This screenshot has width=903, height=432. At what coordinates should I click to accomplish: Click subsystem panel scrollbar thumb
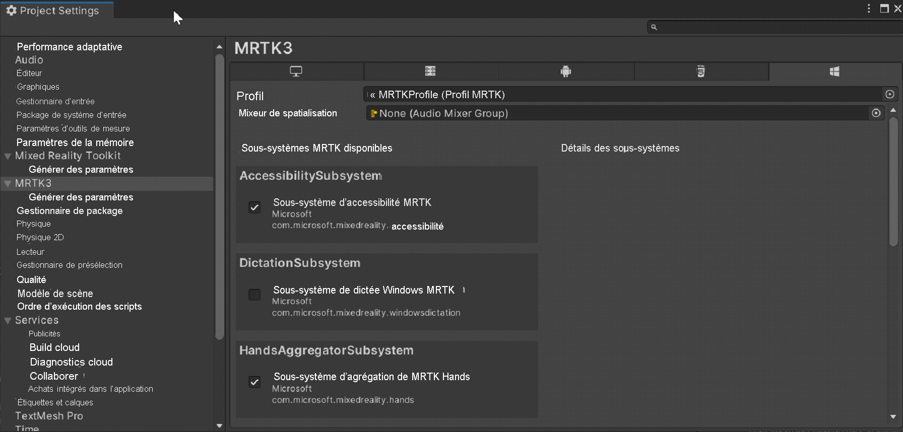[893, 181]
